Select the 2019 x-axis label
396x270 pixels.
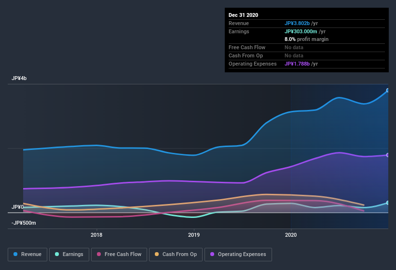pos(194,235)
